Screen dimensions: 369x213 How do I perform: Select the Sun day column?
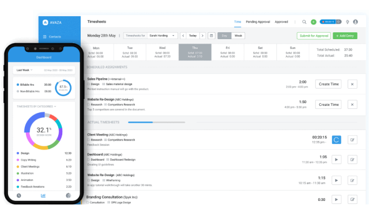(292, 52)
